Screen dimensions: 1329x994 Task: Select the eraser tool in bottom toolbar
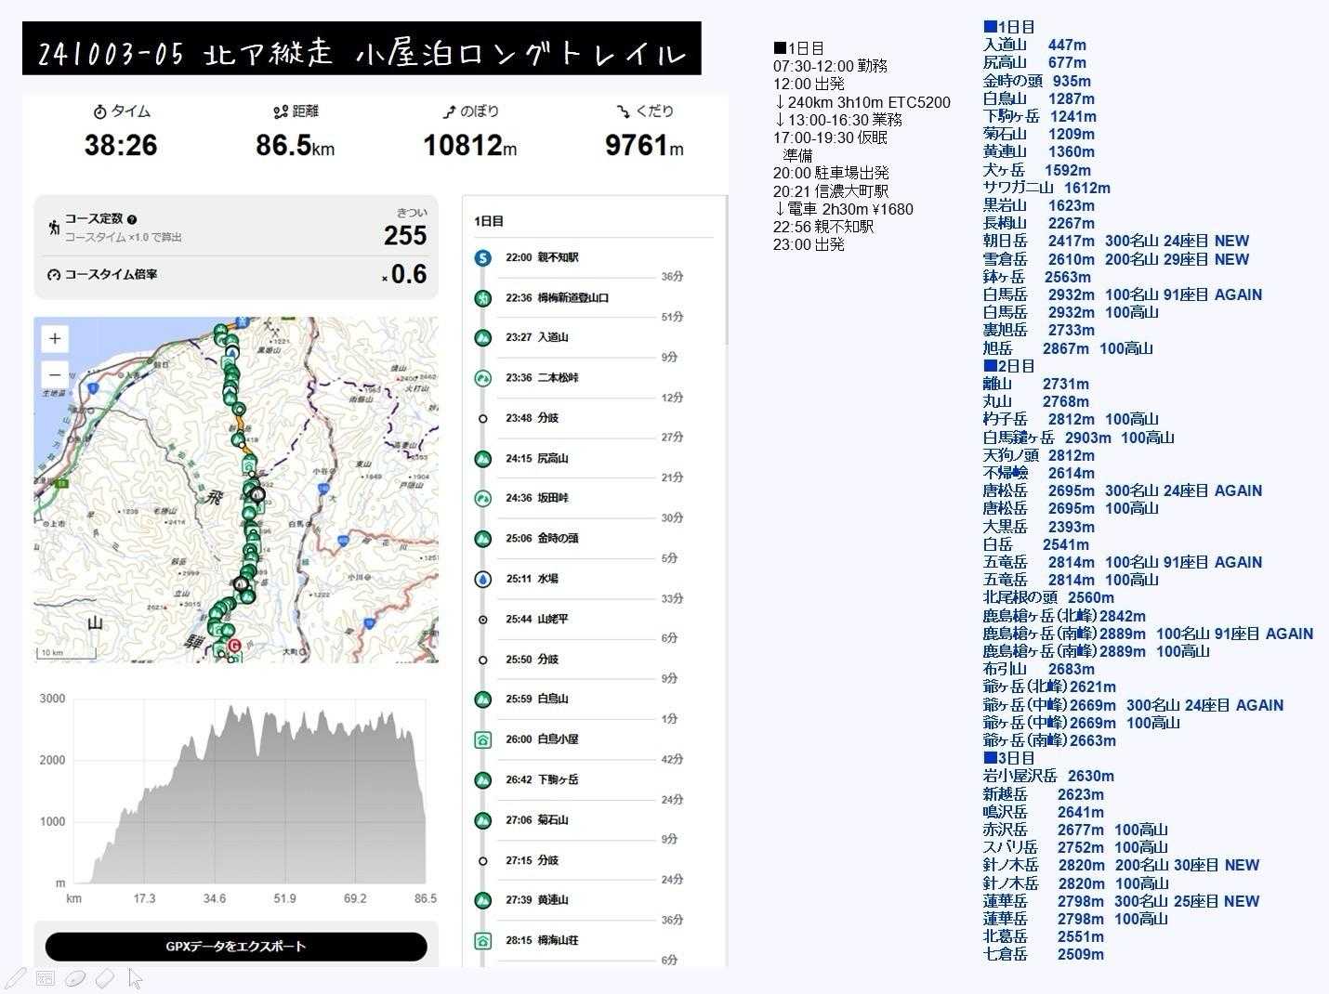pyautogui.click(x=105, y=978)
